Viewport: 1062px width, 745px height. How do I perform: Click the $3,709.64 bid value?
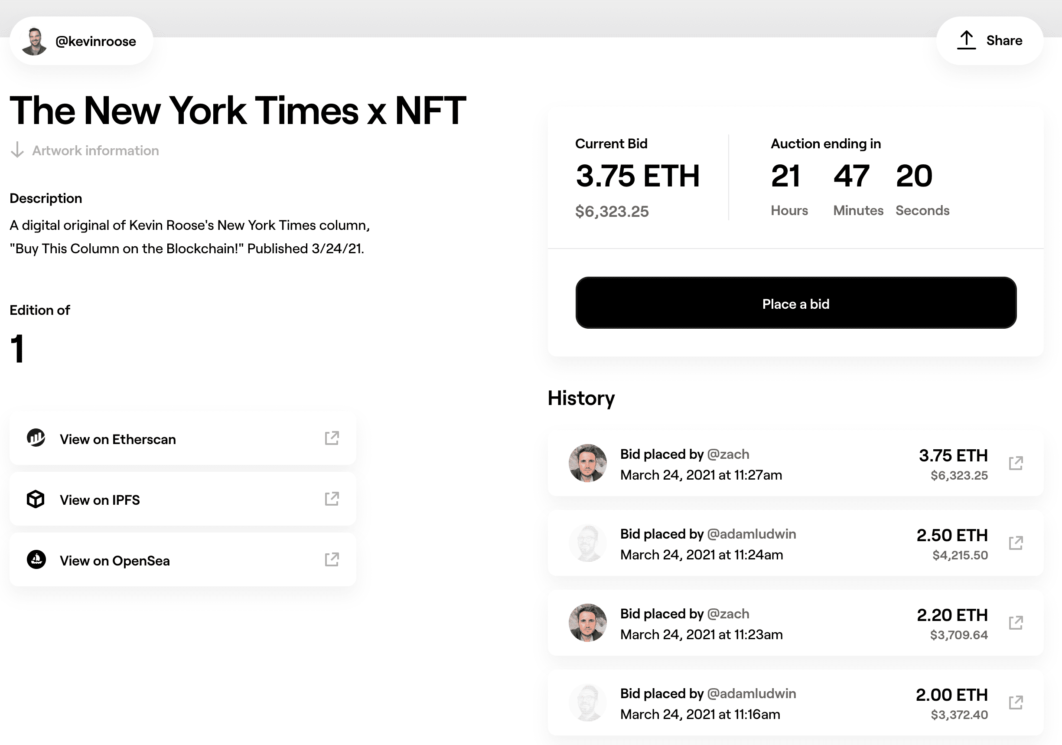[959, 634]
